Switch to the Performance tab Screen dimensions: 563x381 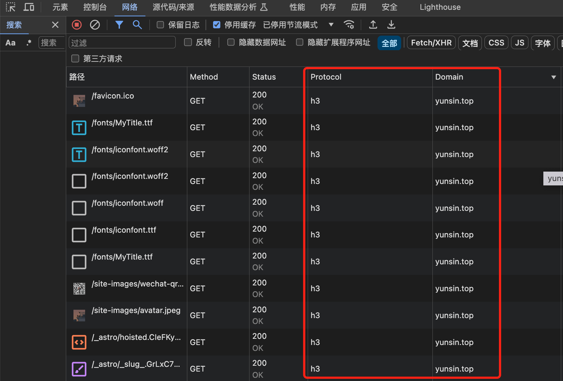tap(297, 7)
